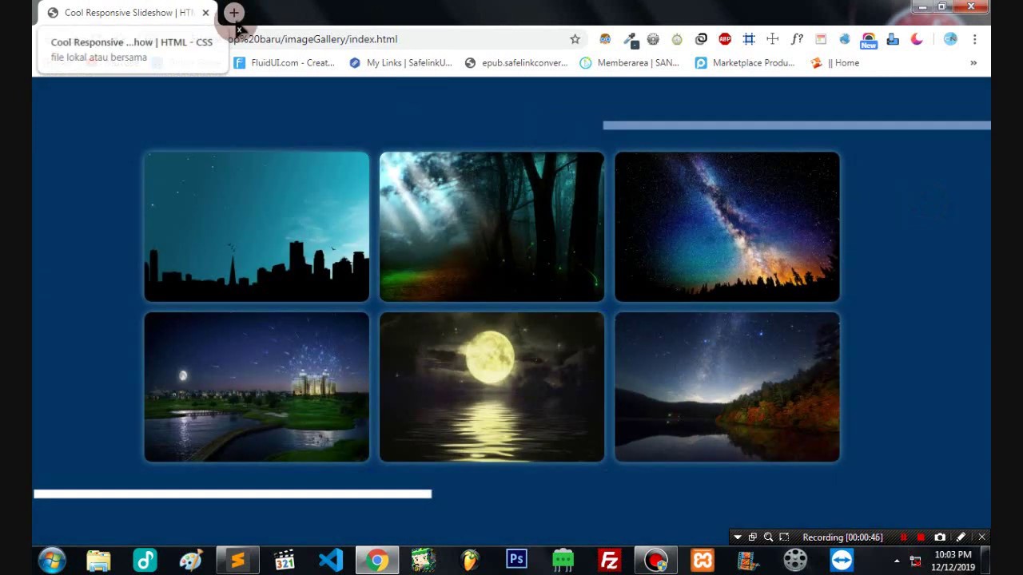Image resolution: width=1023 pixels, height=575 pixels.
Task: Open the misty forest light rays image
Action: [x=492, y=227]
